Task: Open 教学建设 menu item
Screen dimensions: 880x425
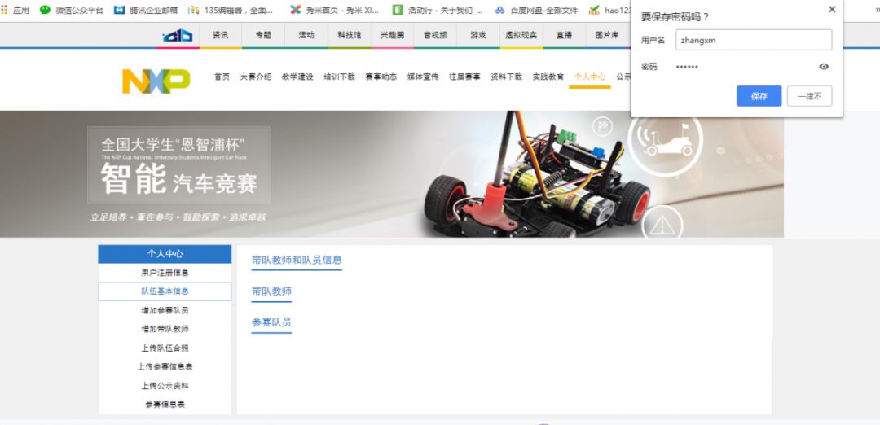Action: click(x=297, y=77)
